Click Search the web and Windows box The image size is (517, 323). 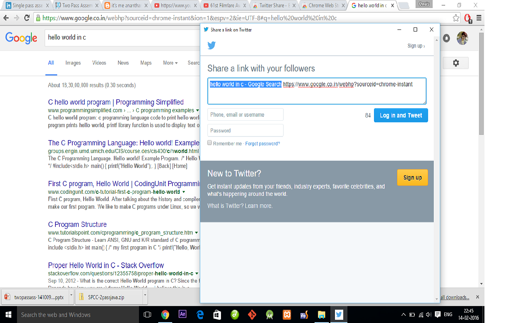(x=78, y=315)
